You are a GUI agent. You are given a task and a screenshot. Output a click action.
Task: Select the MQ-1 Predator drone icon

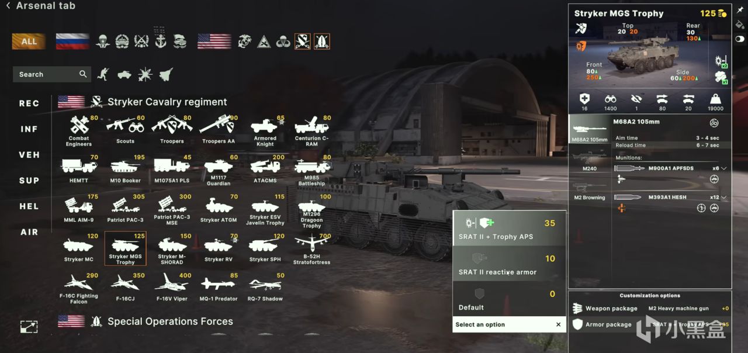pyautogui.click(x=219, y=288)
